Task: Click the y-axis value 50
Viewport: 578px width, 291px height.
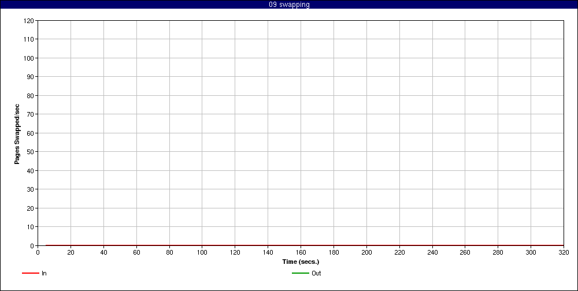Action: tap(31, 152)
